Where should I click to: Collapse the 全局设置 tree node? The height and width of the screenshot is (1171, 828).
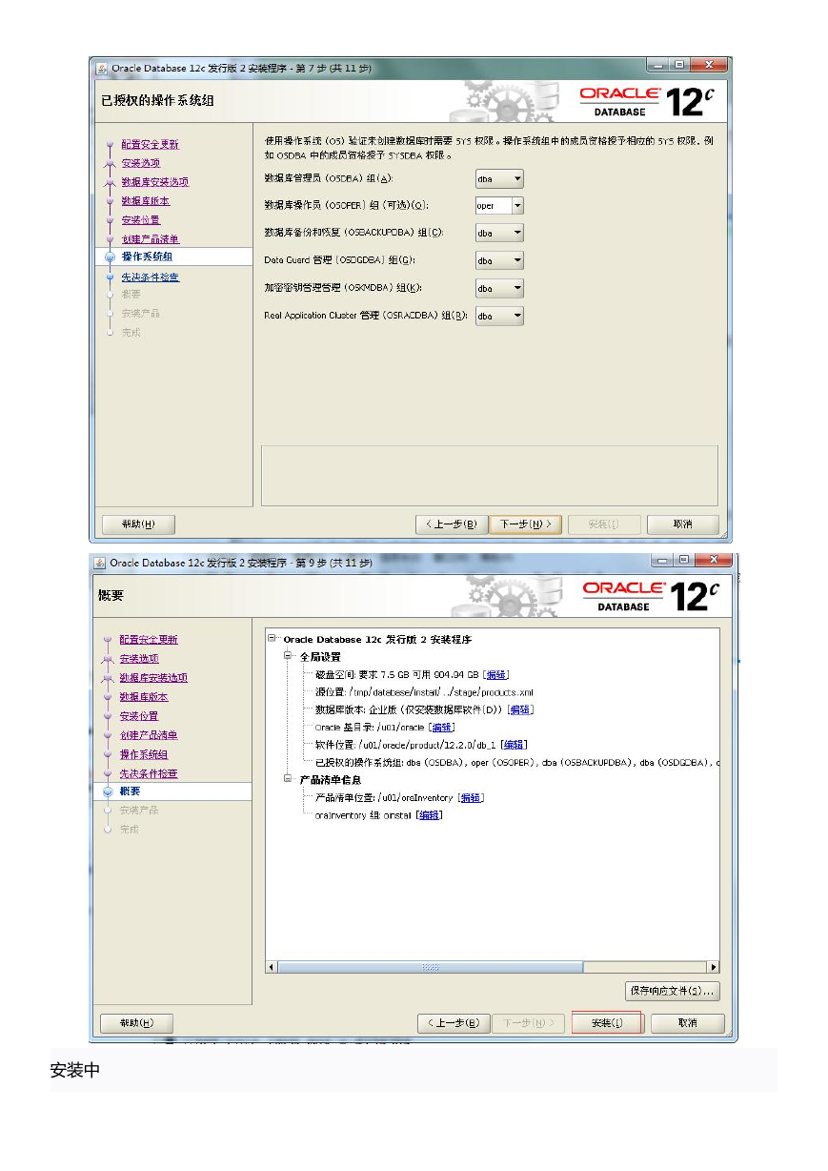289,657
